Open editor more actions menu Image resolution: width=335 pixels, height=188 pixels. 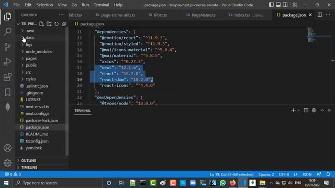tap(328, 15)
